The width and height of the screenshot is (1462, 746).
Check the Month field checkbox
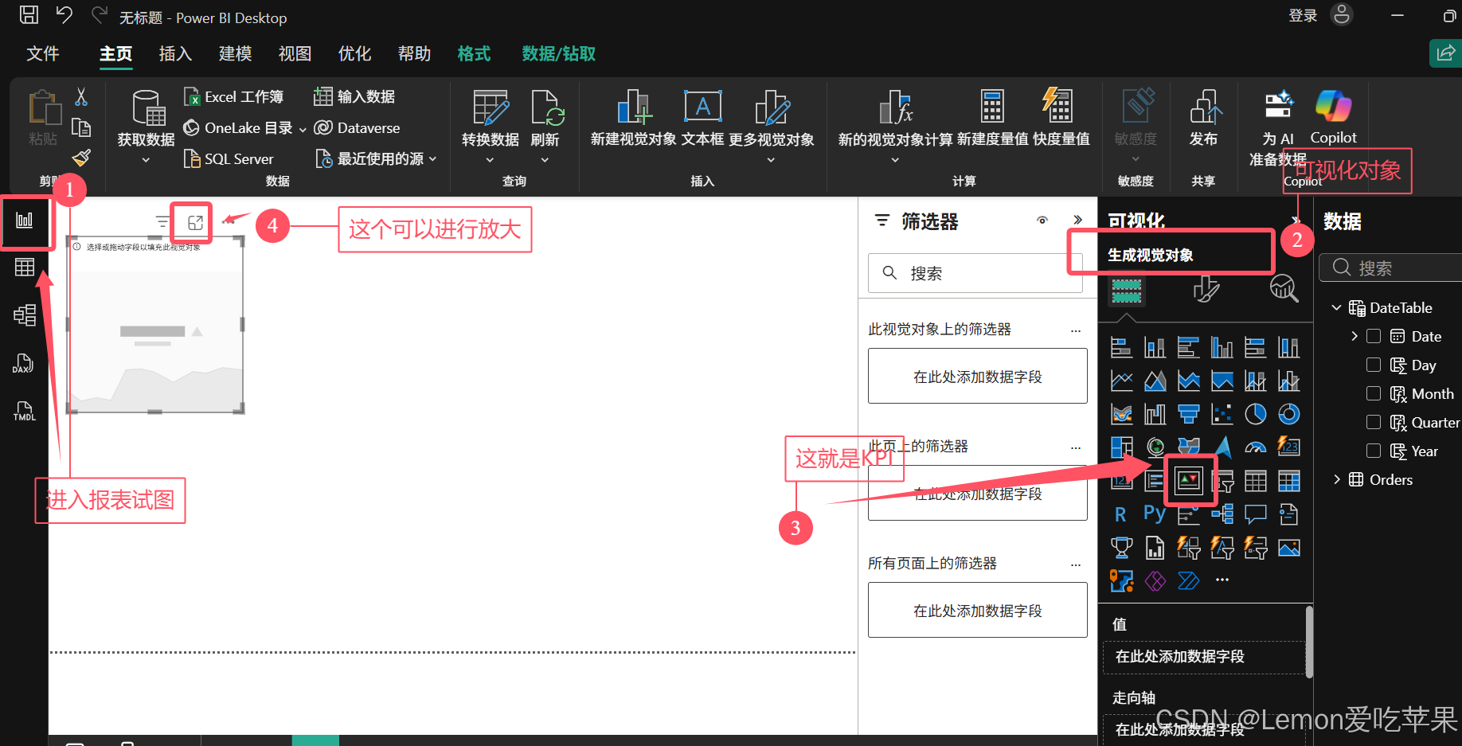point(1374,393)
